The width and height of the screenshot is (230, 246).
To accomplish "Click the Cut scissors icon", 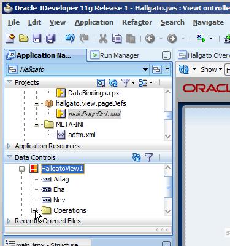I will [103, 39].
